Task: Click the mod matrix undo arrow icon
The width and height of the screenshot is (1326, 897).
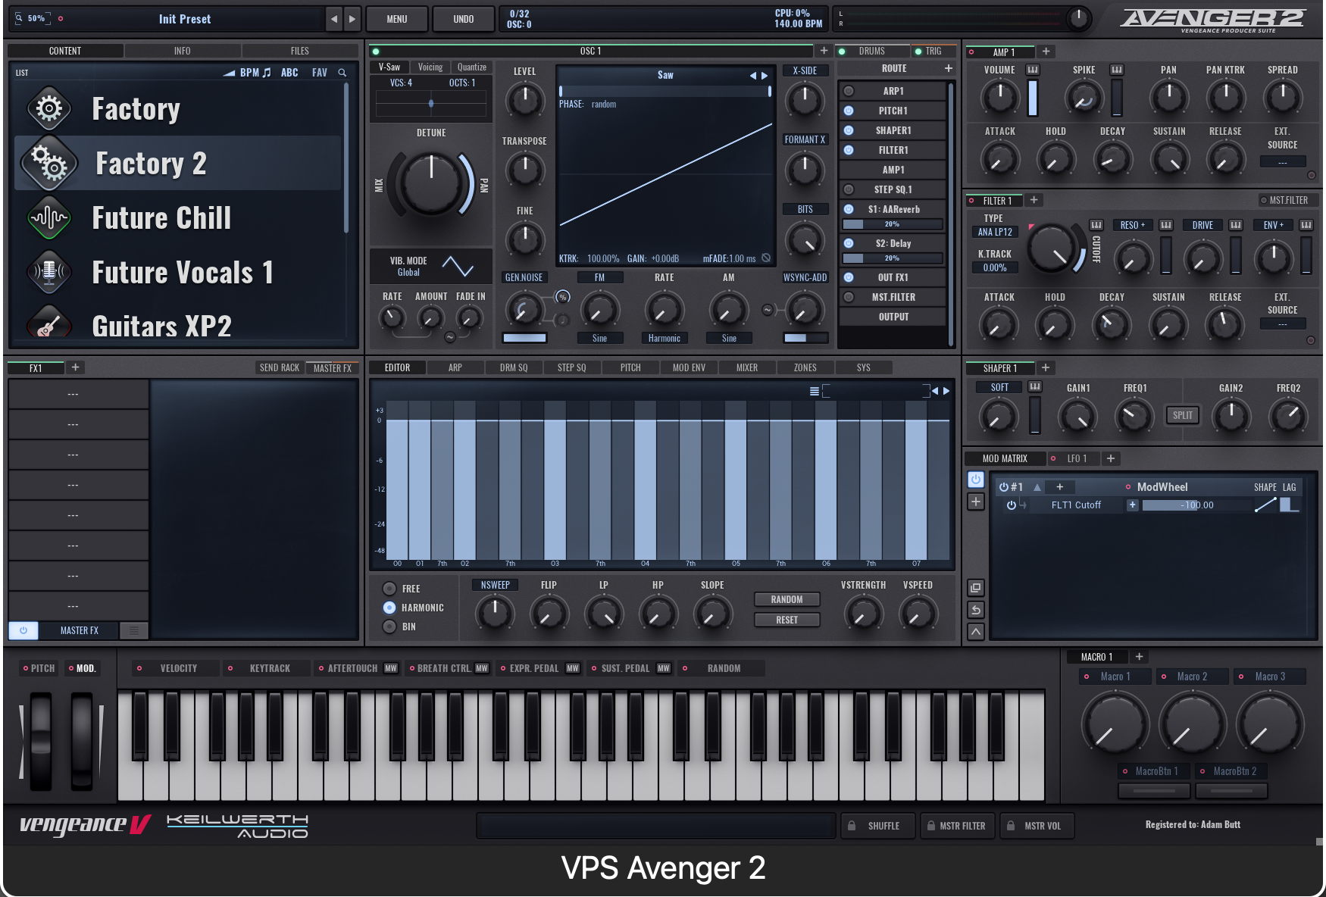Action: pos(976,610)
